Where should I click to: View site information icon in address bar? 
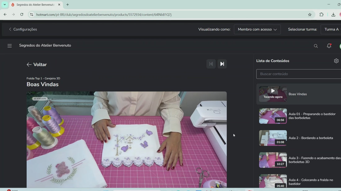(32, 15)
